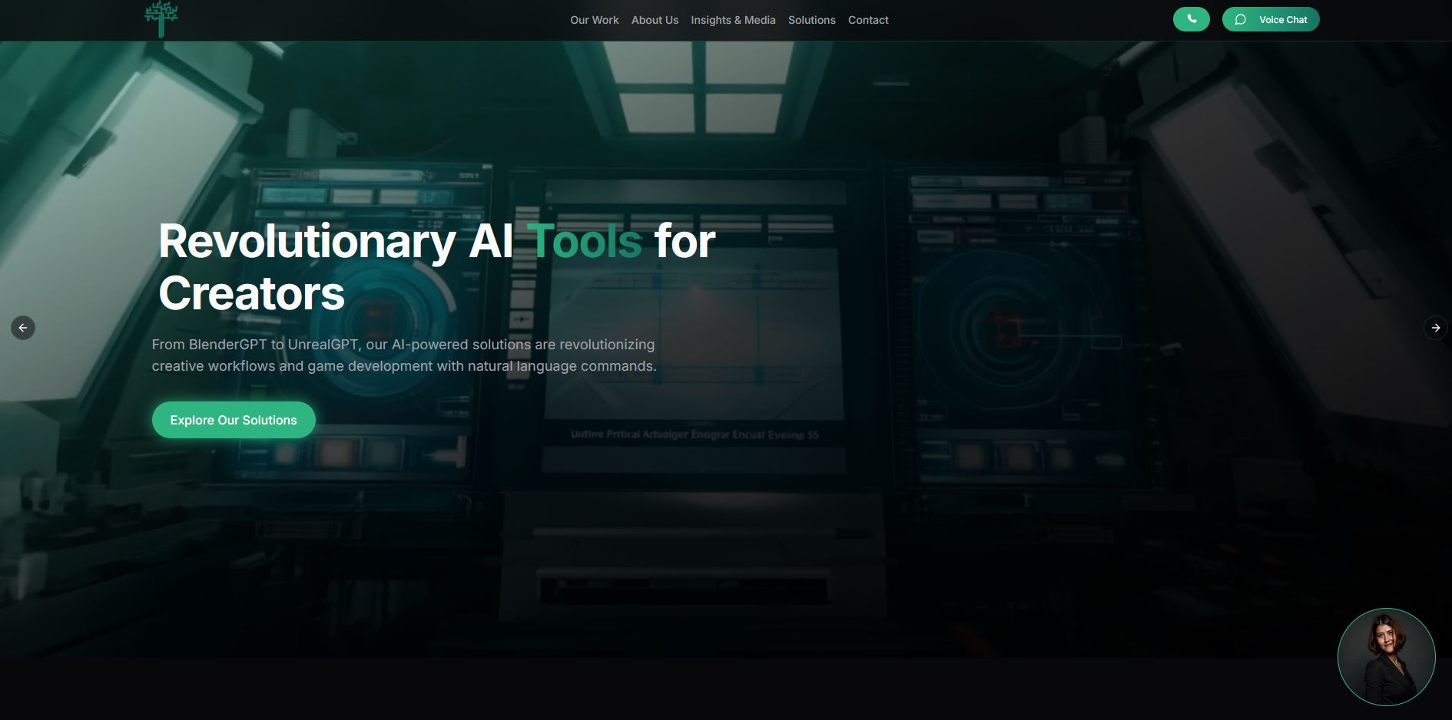Open the Our Work menu item
This screenshot has height=720, width=1452.
(594, 20)
